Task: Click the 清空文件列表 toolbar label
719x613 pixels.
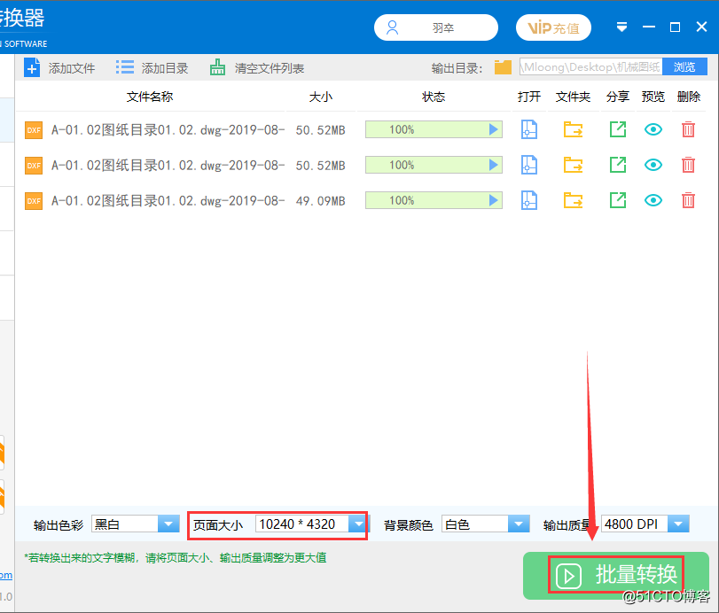Action: click(270, 68)
